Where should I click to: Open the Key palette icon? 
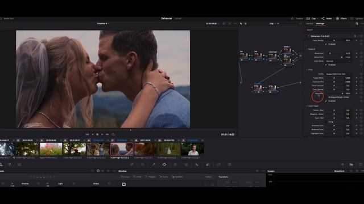pyautogui.click(x=208, y=165)
